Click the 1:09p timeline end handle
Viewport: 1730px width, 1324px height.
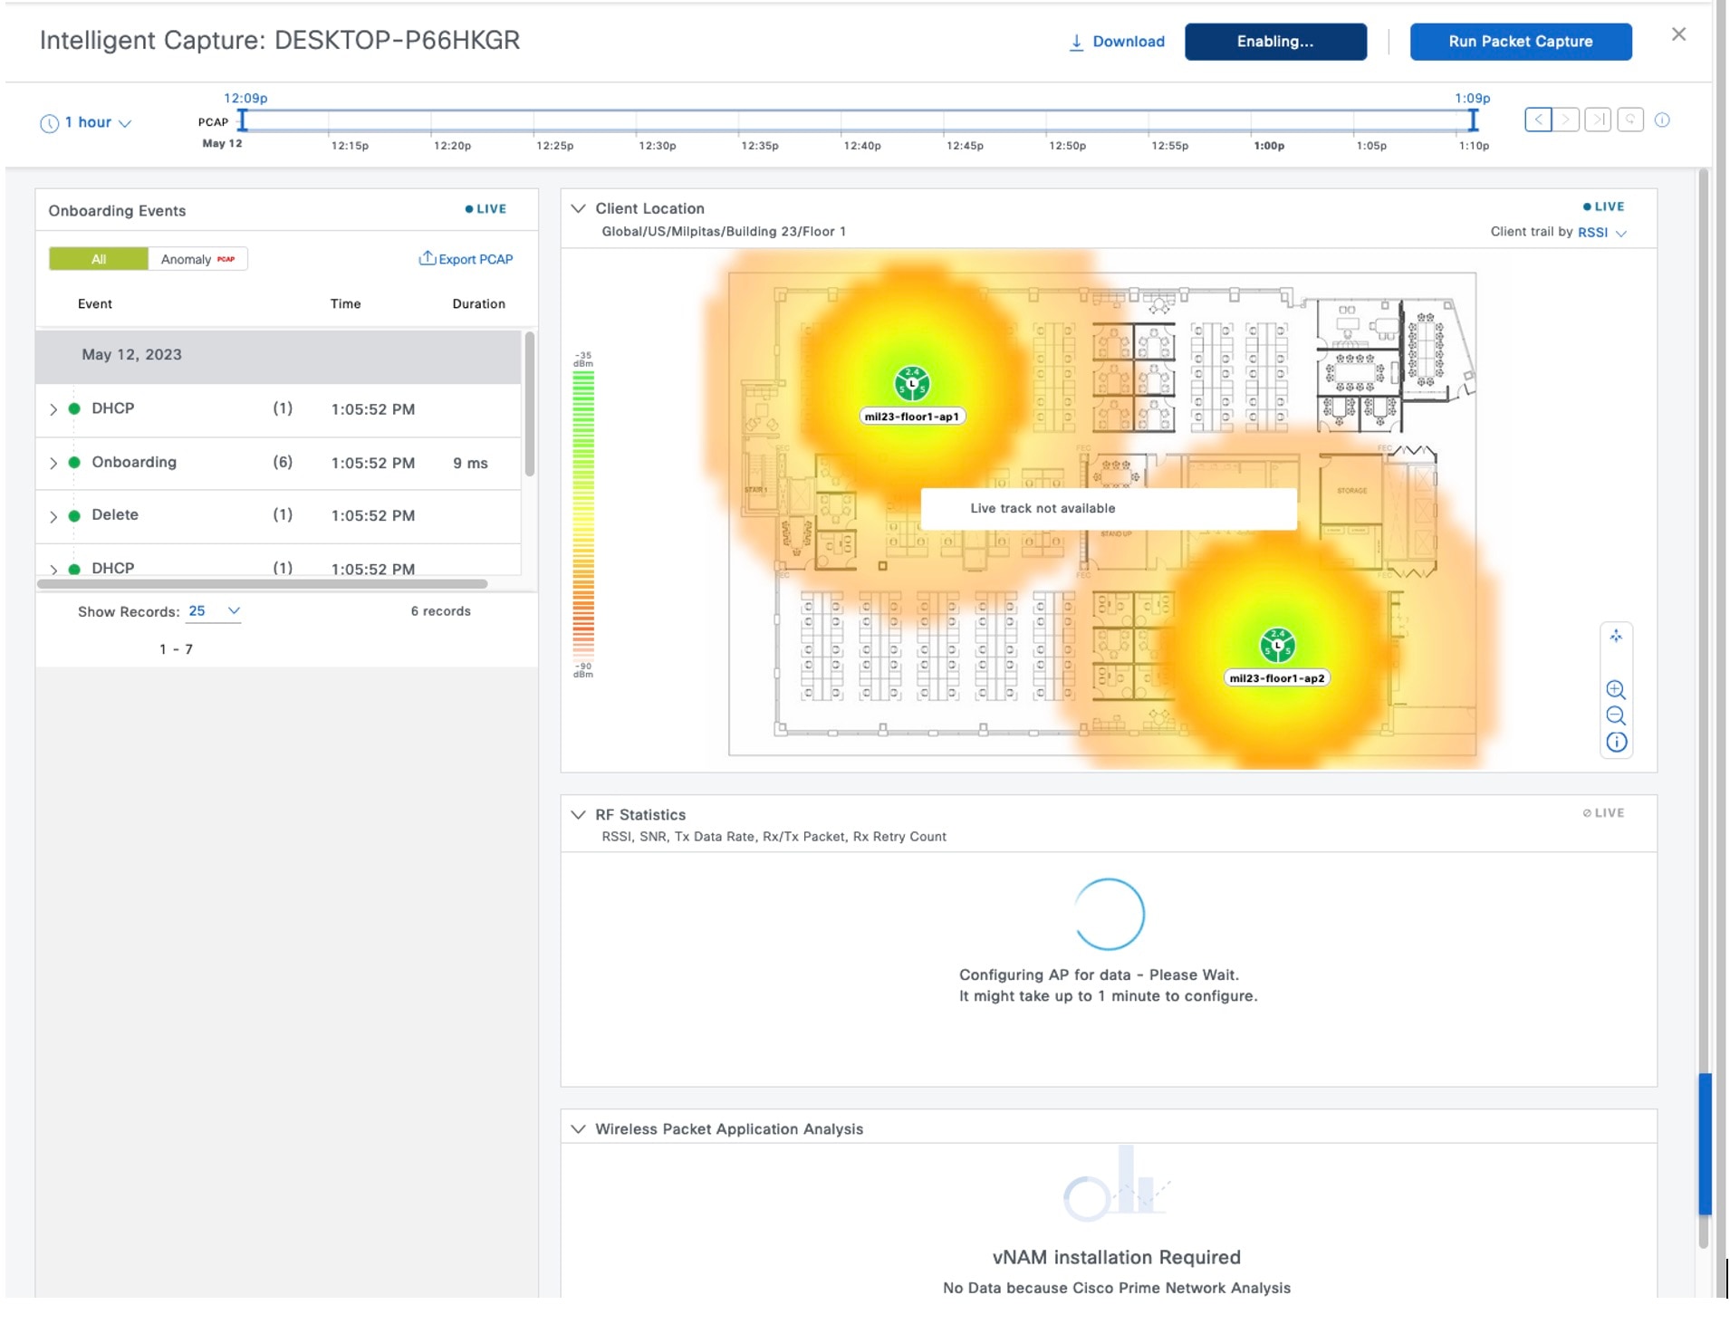(x=1474, y=120)
